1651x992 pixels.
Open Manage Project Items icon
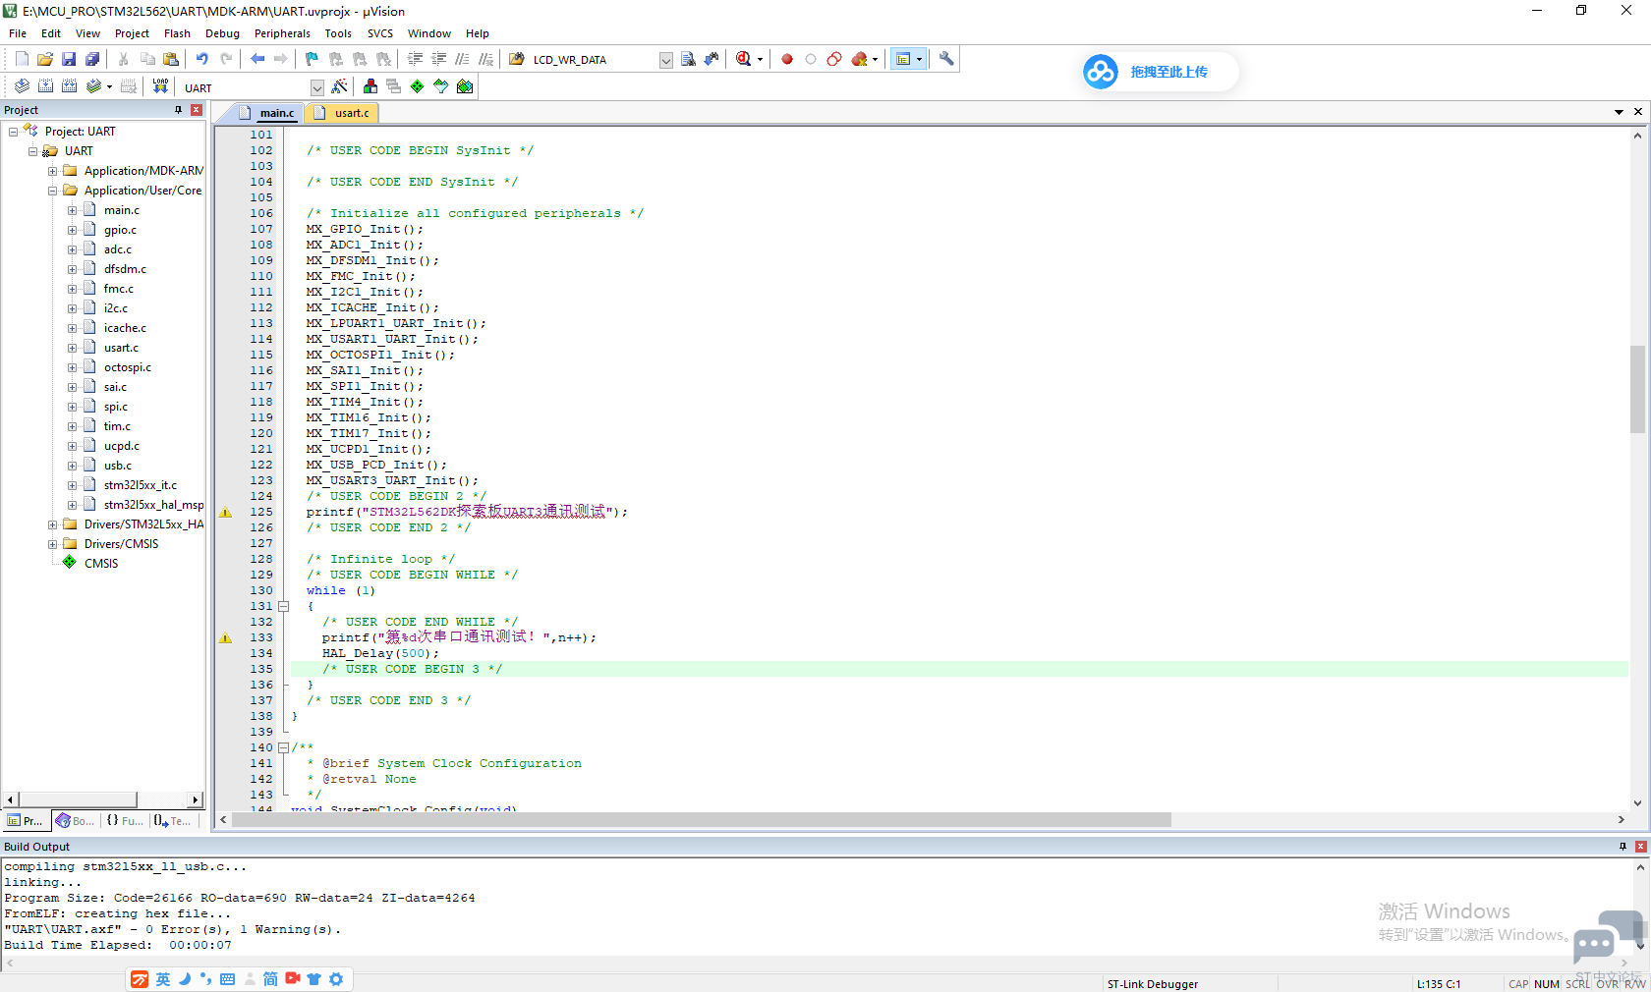(370, 86)
